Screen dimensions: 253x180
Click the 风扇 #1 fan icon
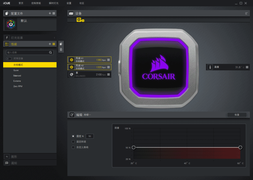coord(71,60)
